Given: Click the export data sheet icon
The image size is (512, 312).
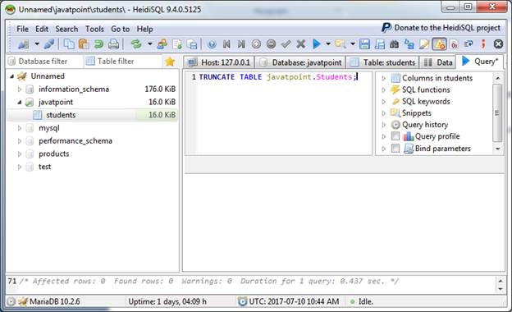Looking at the screenshot, I should [x=177, y=44].
